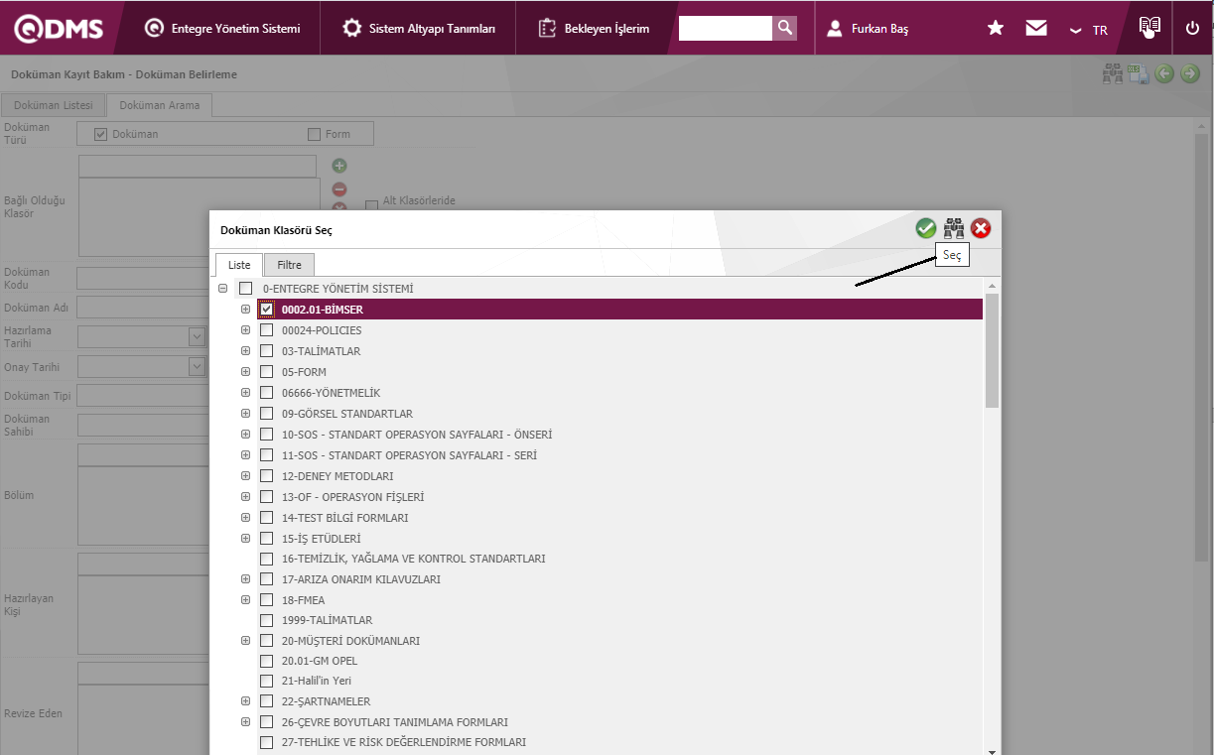Click the binoculars search icon in dialog
Screen dimensions: 1214x755
click(953, 229)
